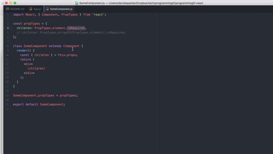
Task: Click 'this.props' on line 10
Action: pyautogui.click(x=67, y=55)
